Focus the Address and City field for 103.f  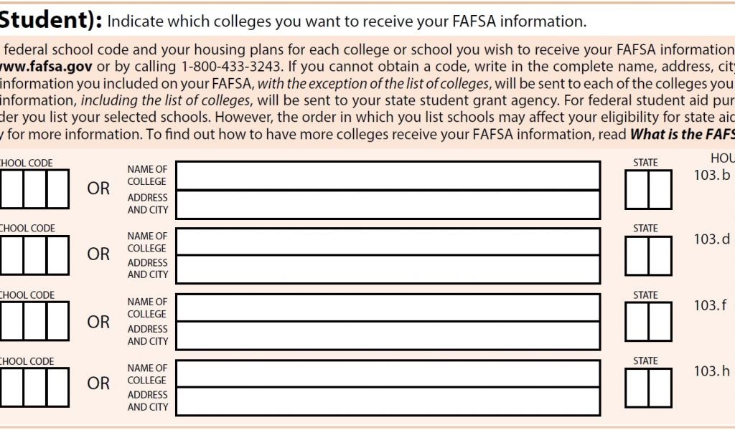(388, 335)
